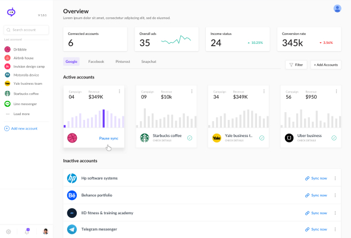The width and height of the screenshot is (351, 238).
Task: Switch to the Facebook tab
Action: click(96, 61)
